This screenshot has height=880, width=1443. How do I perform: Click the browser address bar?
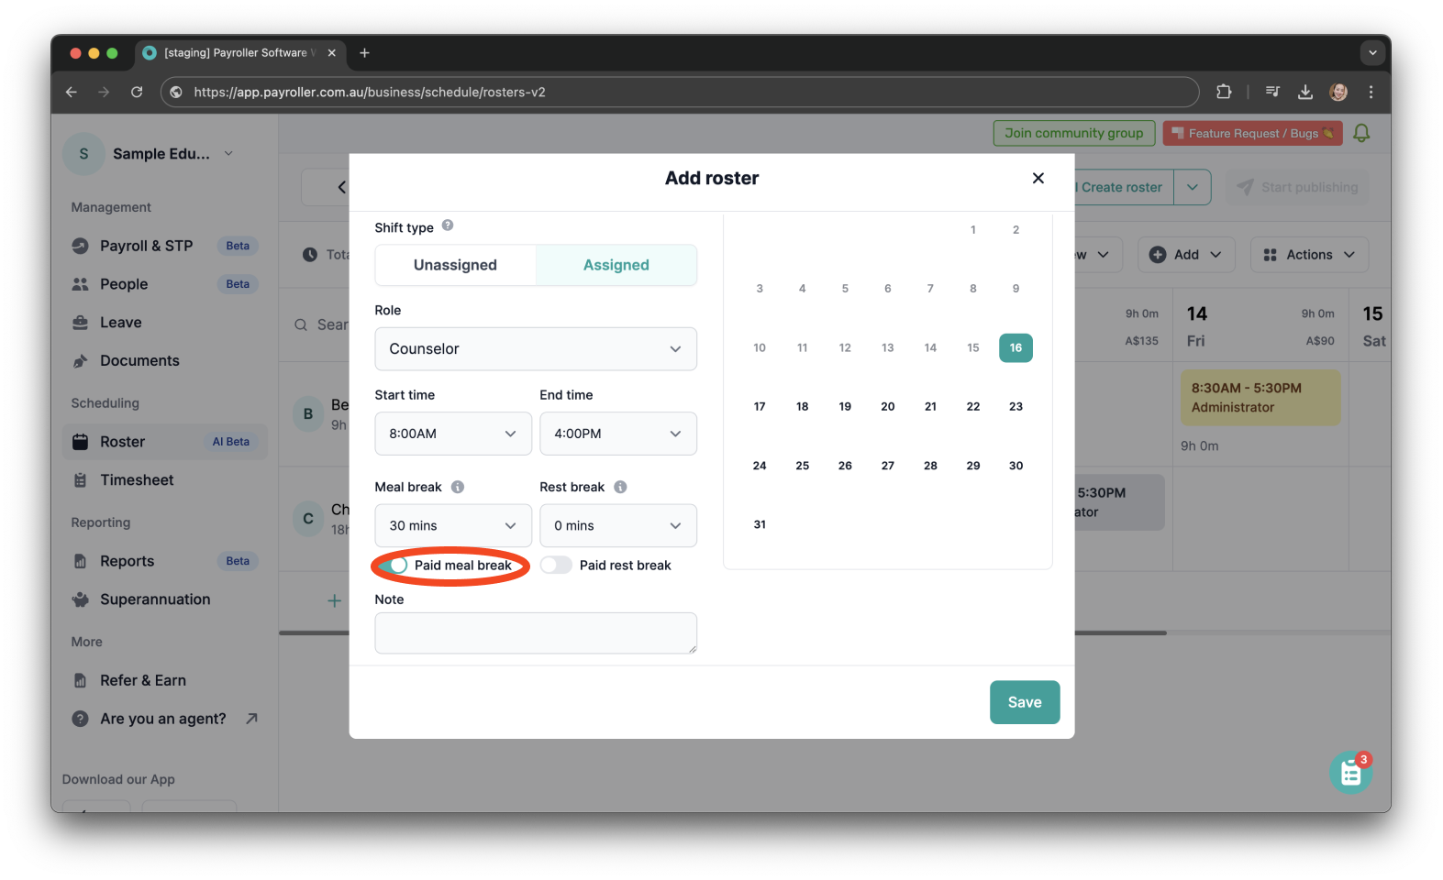click(x=679, y=92)
